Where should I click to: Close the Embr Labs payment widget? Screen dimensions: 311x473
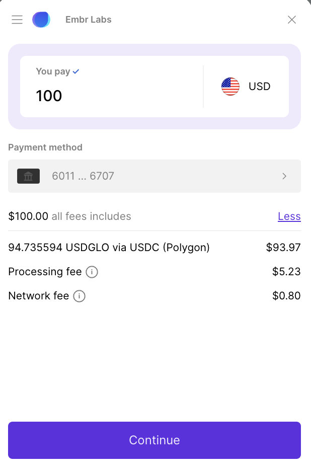pyautogui.click(x=292, y=20)
